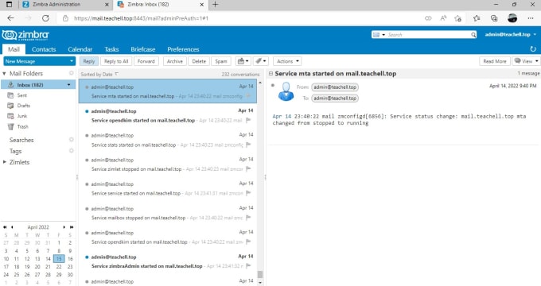Expand the Zimlets section

[x=5, y=162]
